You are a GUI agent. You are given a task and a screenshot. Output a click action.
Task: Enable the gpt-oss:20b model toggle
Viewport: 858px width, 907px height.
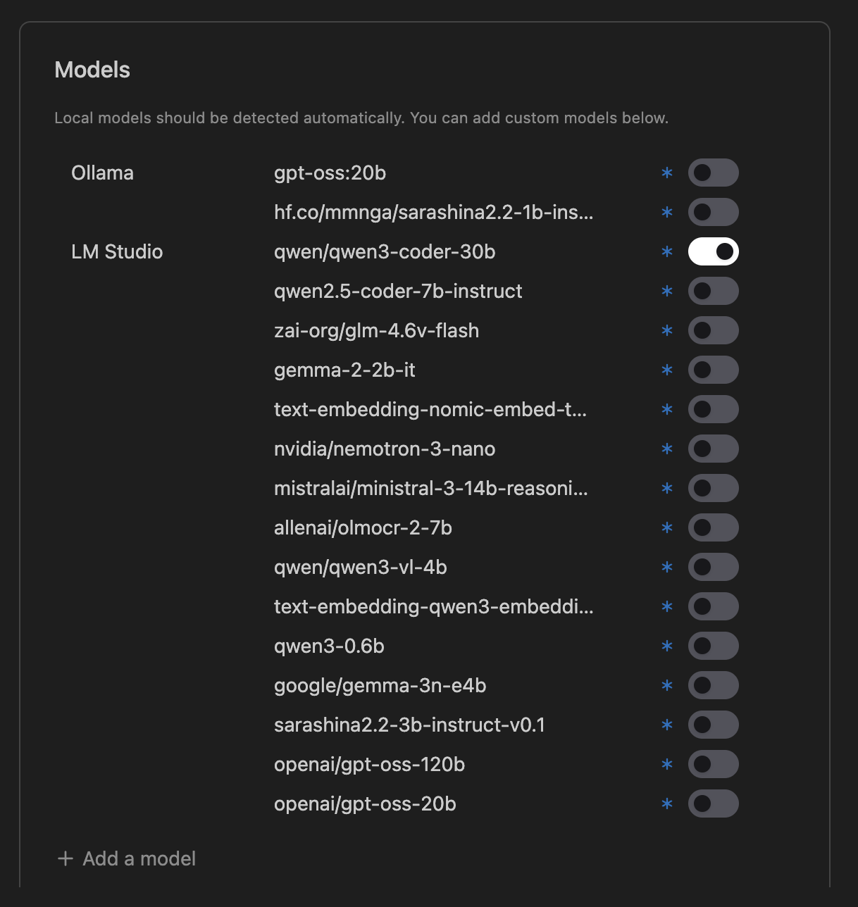pyautogui.click(x=713, y=173)
